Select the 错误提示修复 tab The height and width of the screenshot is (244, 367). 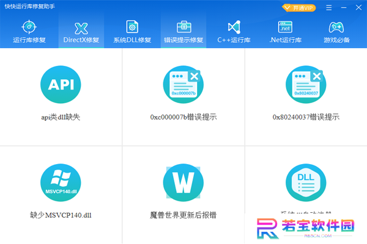tap(183, 32)
